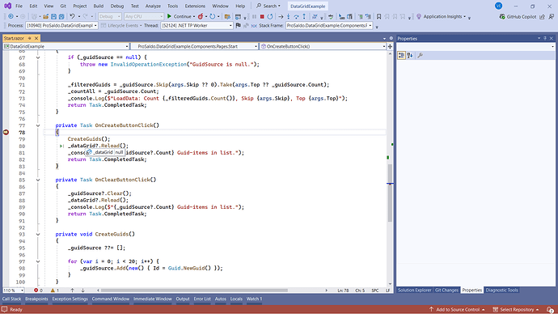The image size is (558, 314).
Task: Click Add to Source Control in status bar
Action: pos(457,309)
